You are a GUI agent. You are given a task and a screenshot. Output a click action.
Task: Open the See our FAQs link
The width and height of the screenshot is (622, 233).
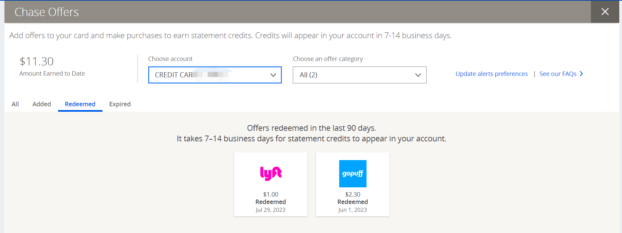(x=558, y=74)
